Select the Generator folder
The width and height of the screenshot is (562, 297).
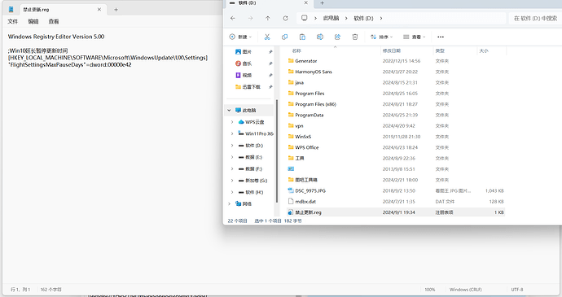[x=396, y=61]
